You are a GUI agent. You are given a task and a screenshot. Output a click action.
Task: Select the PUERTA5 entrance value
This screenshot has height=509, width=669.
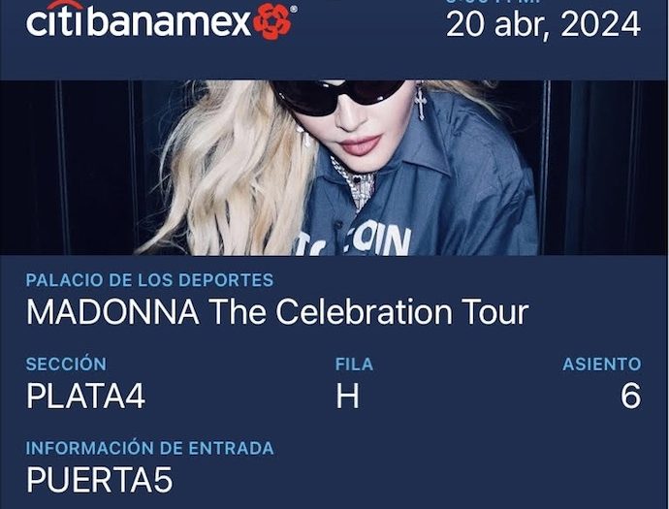coord(100,480)
